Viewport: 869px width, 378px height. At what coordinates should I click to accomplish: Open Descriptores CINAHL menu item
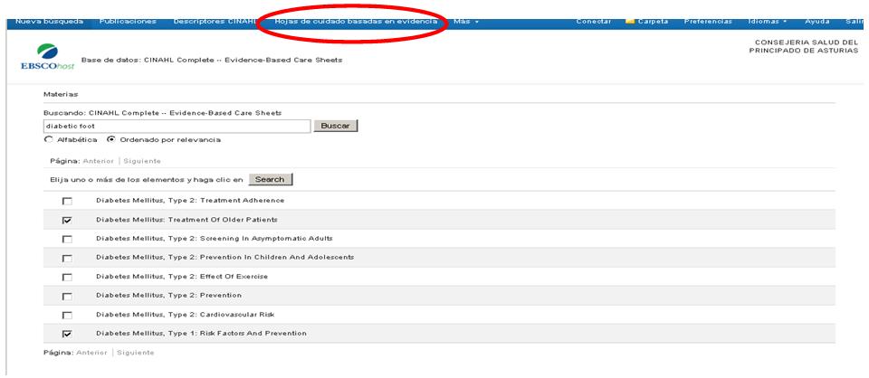point(215,21)
